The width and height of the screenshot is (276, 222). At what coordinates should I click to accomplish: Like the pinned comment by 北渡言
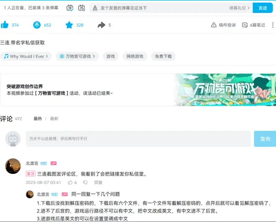coord(70,183)
